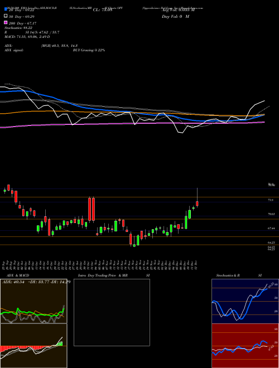The width and height of the screenshot is (279, 368).
Task: Click the 73.8 price axis label
Action: click(x=271, y=200)
